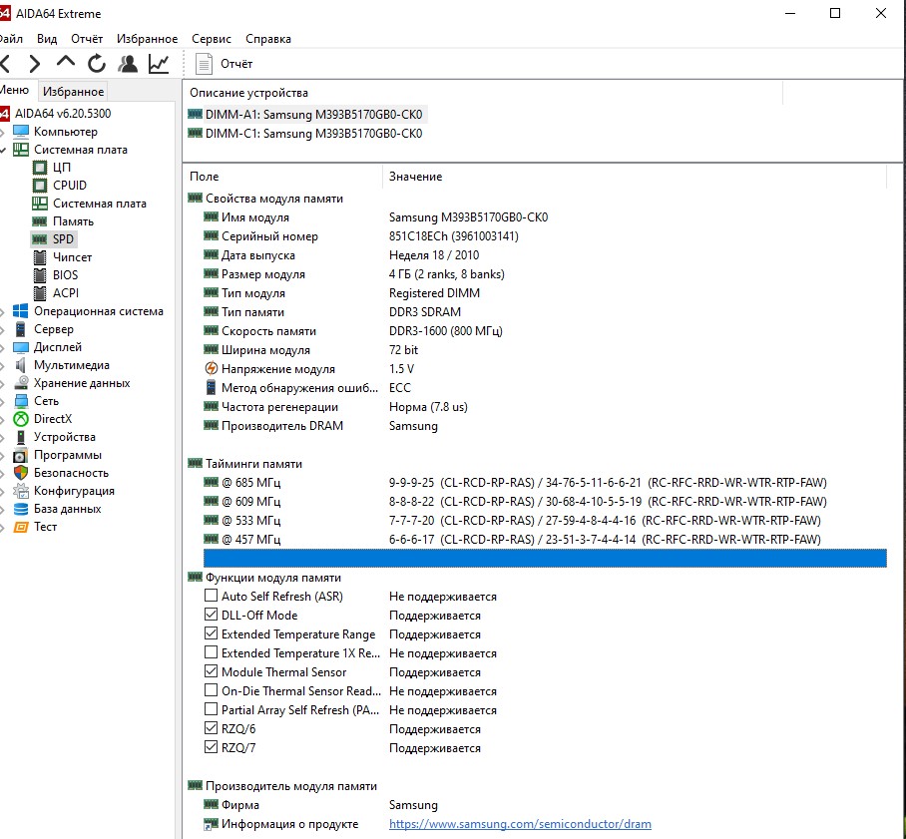Toggle the Module Thermal Sensor checkbox

(212, 671)
